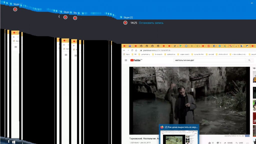Click the Skype [2] window title
Image resolution: width=256 pixels, height=144 pixels.
click(128, 17)
